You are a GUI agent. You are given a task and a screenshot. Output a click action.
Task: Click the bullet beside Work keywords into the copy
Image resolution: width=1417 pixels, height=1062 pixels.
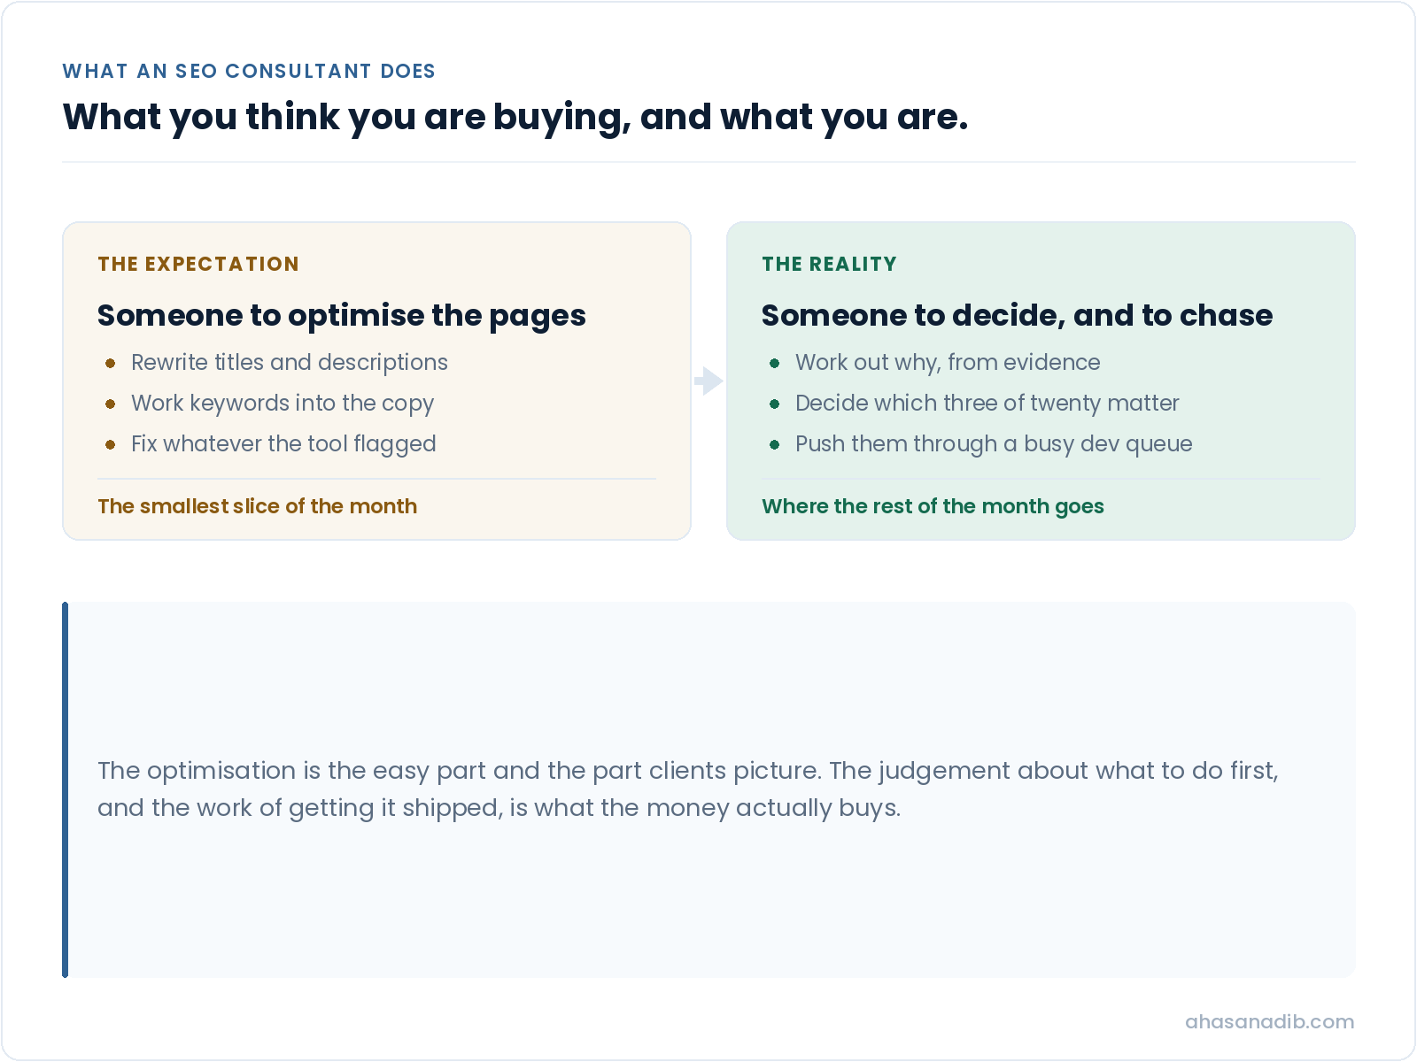[111, 404]
